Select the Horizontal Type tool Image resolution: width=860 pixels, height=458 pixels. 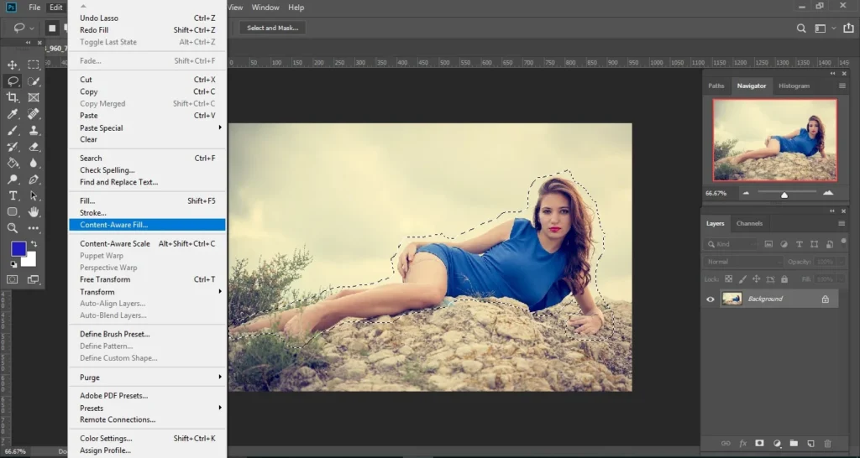12,195
